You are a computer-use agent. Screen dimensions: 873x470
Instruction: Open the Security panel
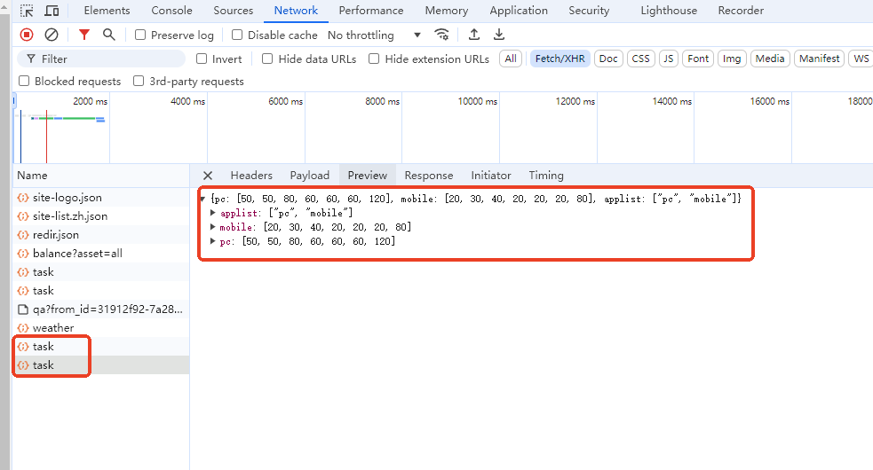click(x=589, y=11)
